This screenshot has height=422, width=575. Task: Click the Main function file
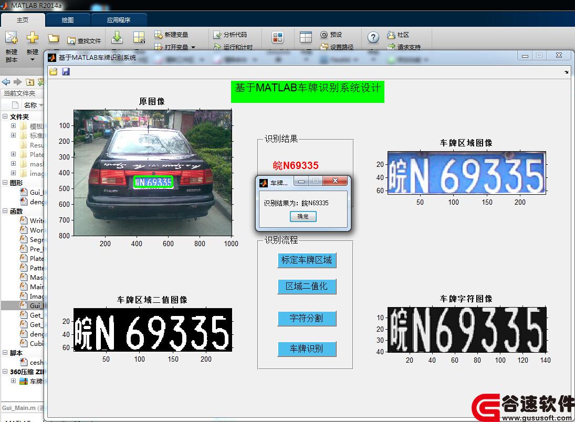pos(32,287)
